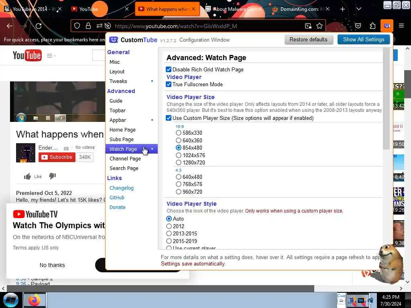Open the Tweaks settings section

click(x=118, y=81)
